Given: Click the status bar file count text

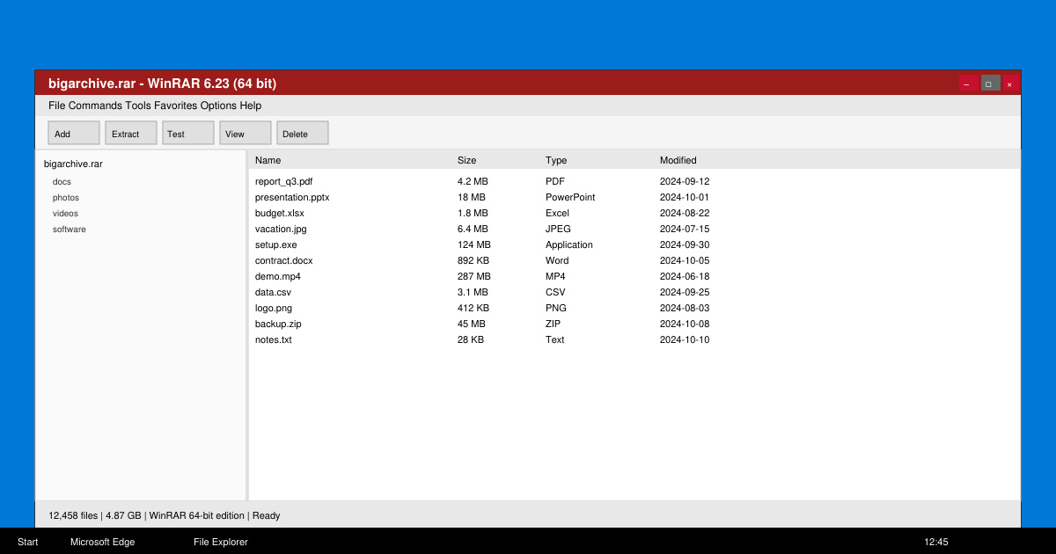Looking at the screenshot, I should click(73, 515).
